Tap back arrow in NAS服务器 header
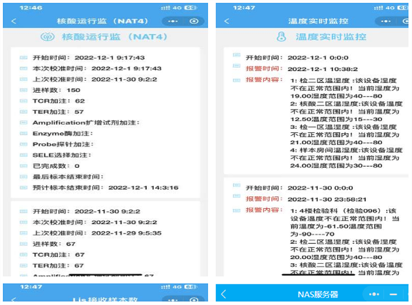412x305 pixels. click(x=224, y=294)
